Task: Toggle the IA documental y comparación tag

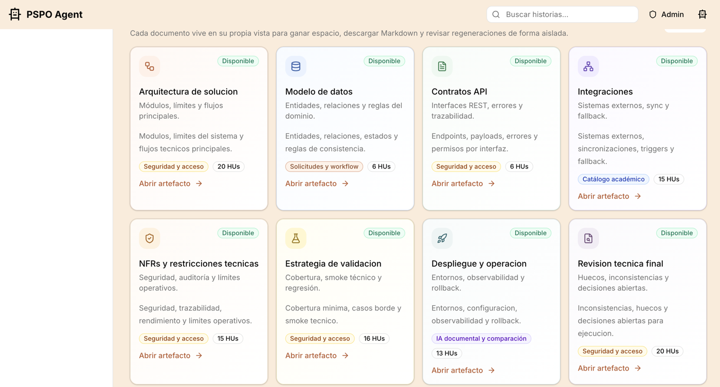Action: 481,338
